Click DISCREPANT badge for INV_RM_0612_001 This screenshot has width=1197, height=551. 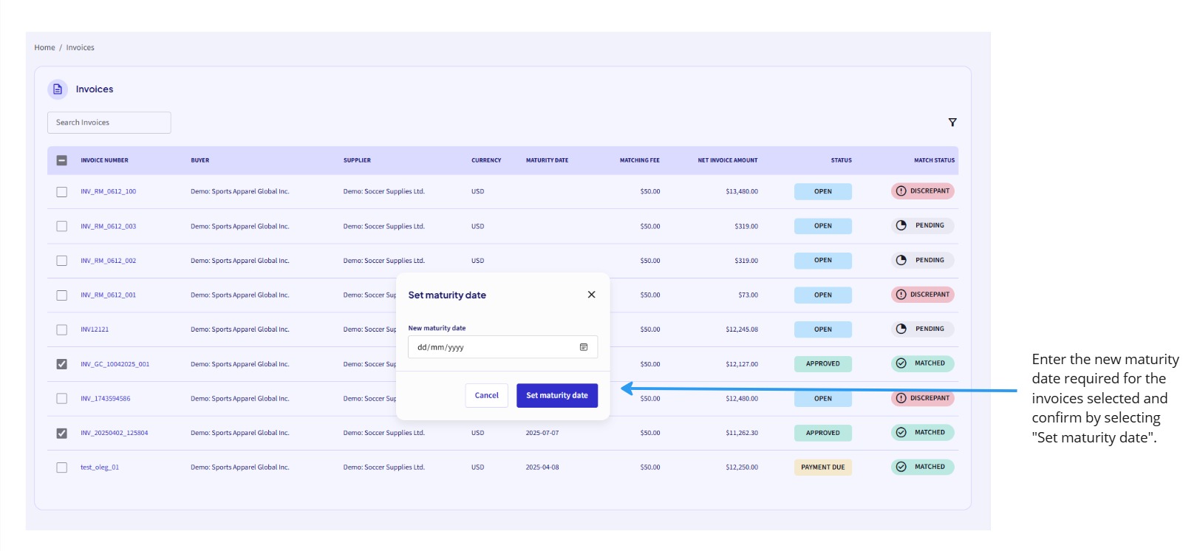click(923, 295)
